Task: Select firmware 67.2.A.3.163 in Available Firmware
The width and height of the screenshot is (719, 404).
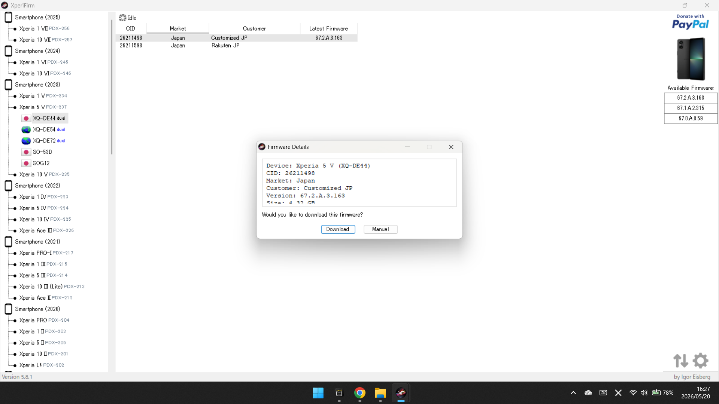Action: pos(691,98)
